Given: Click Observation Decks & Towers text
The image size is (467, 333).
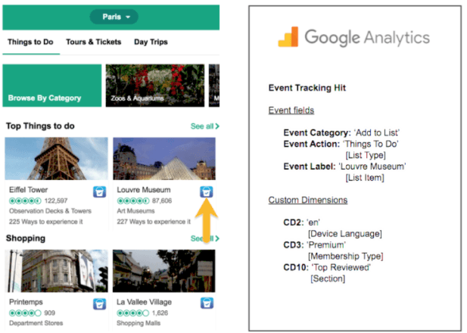Looking at the screenshot, I should click(50, 211).
